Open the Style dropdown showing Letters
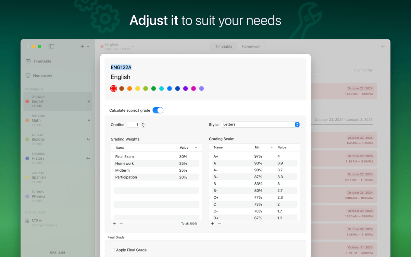The width and height of the screenshot is (411, 257). [x=260, y=124]
